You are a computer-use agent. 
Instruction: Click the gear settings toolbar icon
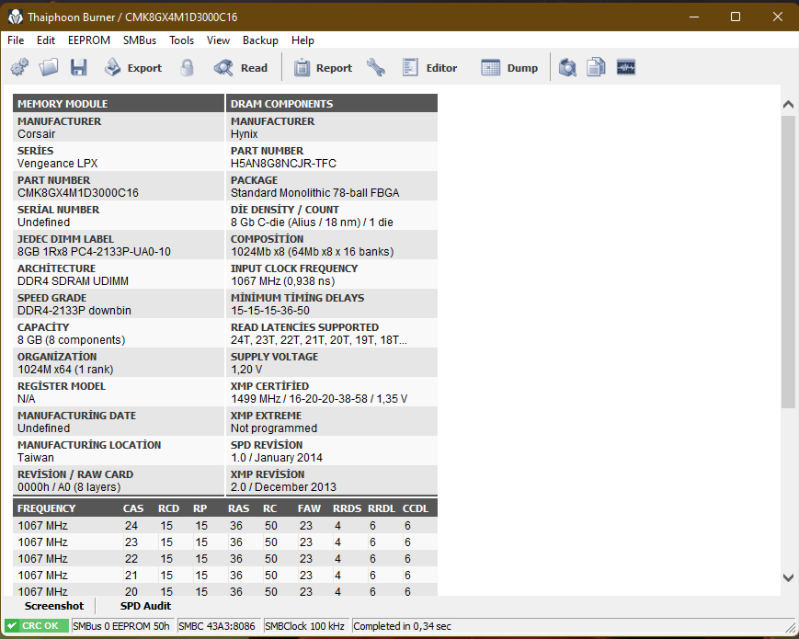[x=20, y=67]
